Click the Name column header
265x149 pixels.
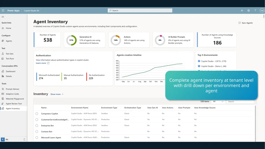point(44,108)
